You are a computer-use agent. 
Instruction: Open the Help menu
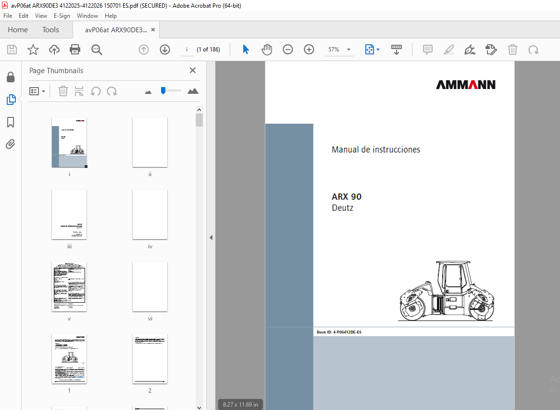click(x=111, y=16)
